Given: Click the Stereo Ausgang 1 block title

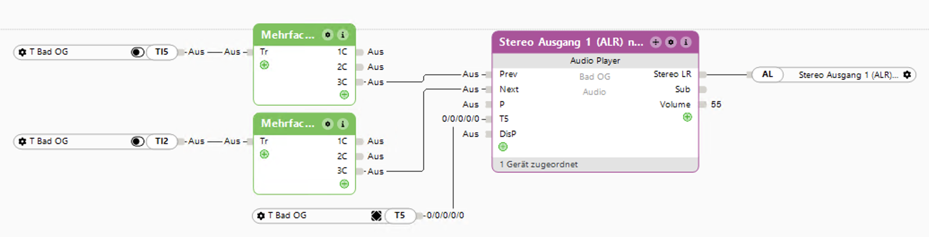Looking at the screenshot, I should coord(571,42).
